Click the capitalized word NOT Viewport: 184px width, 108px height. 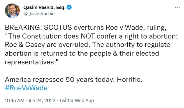pos(88,36)
